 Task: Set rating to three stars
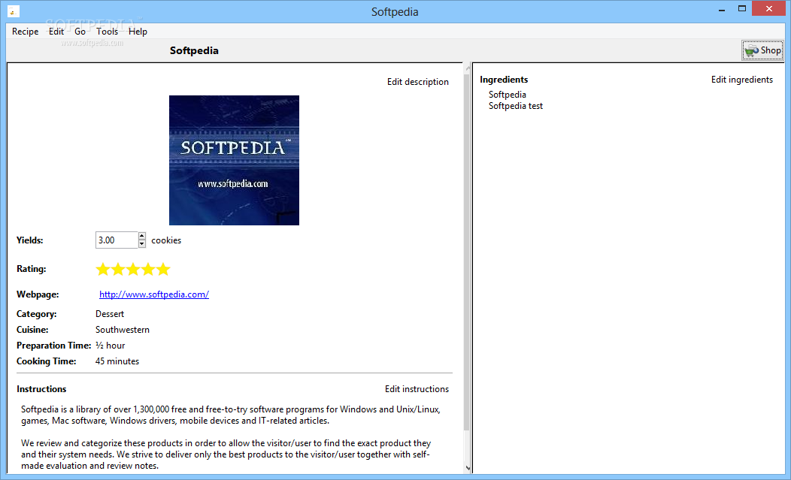(132, 269)
